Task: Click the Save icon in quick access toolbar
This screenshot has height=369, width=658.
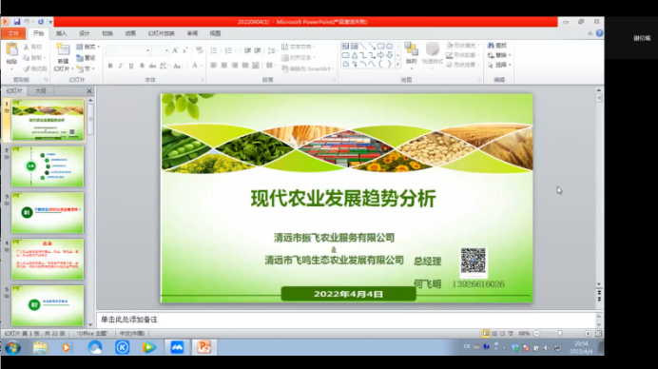Action: (17, 22)
